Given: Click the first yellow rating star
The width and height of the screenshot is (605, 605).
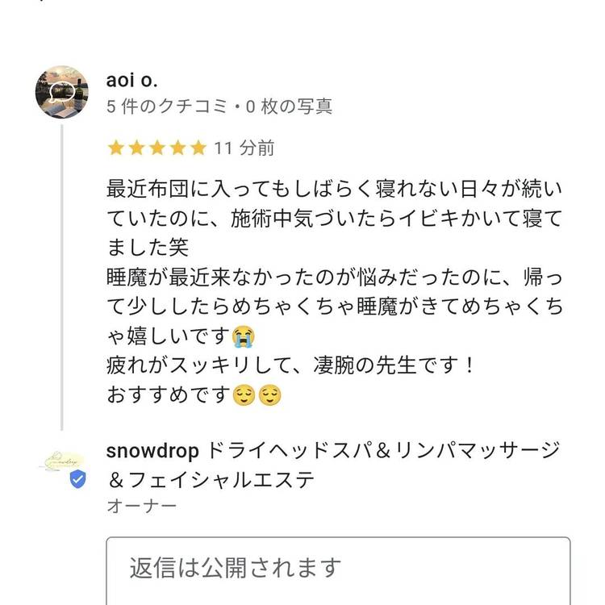Looking at the screenshot, I should click(x=115, y=148).
